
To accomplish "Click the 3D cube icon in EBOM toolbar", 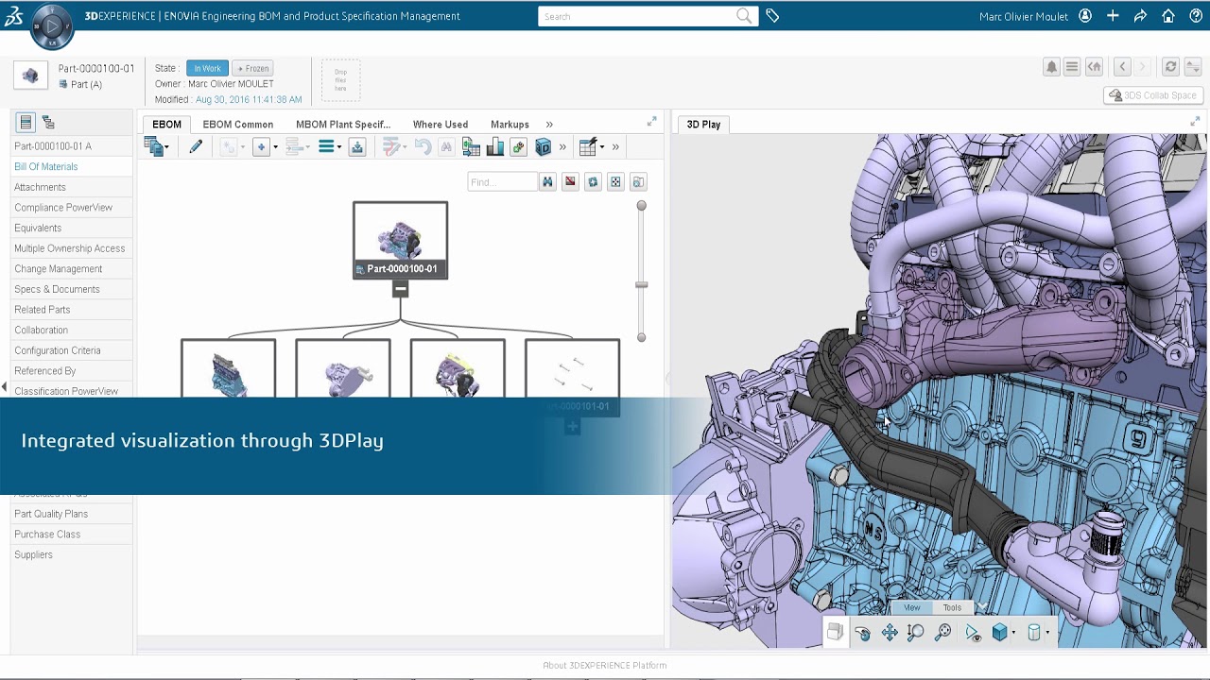I will (543, 147).
